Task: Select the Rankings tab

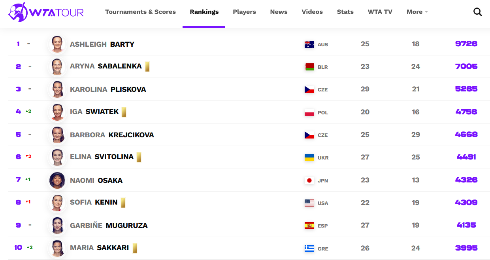Action: click(204, 12)
